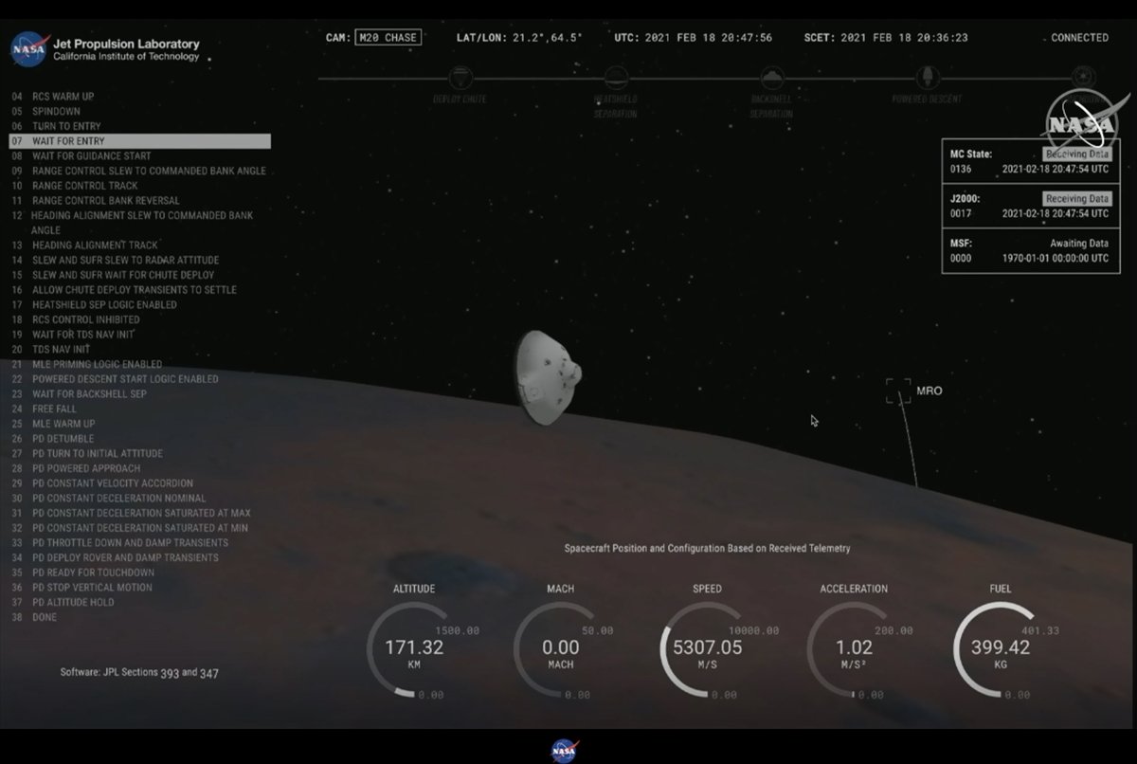Expand the MC State telemetry panel

[1030, 161]
